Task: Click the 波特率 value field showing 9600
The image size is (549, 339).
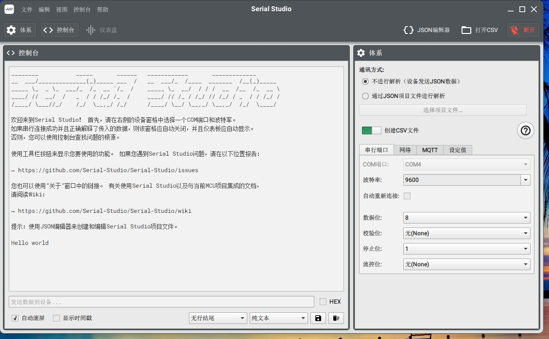Action: coord(462,180)
